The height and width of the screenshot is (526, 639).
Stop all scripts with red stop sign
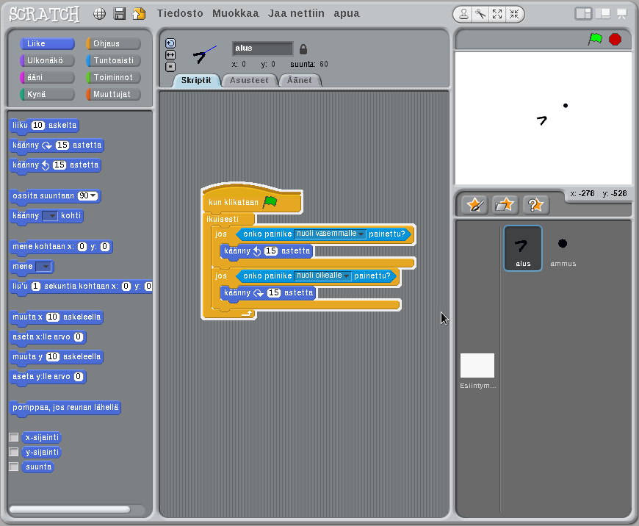tap(615, 40)
